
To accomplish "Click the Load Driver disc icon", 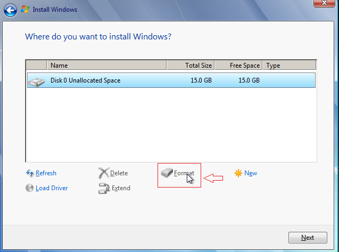I will (29, 188).
